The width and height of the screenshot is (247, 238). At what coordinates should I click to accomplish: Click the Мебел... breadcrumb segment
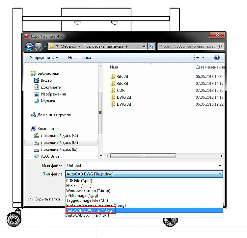[68, 46]
